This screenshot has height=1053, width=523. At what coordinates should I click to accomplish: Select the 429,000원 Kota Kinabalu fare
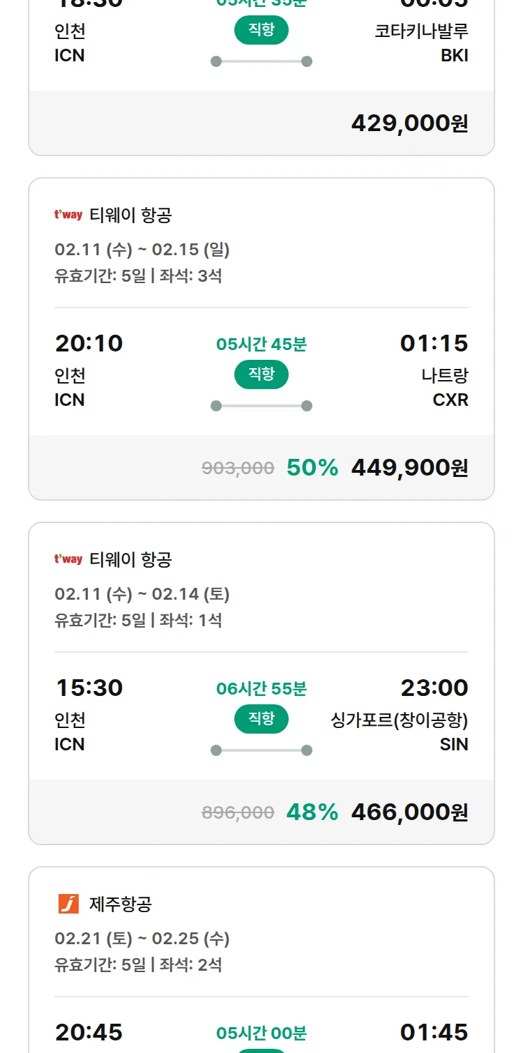click(x=409, y=123)
